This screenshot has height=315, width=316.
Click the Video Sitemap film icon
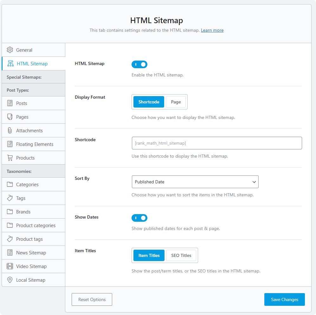coord(10,266)
